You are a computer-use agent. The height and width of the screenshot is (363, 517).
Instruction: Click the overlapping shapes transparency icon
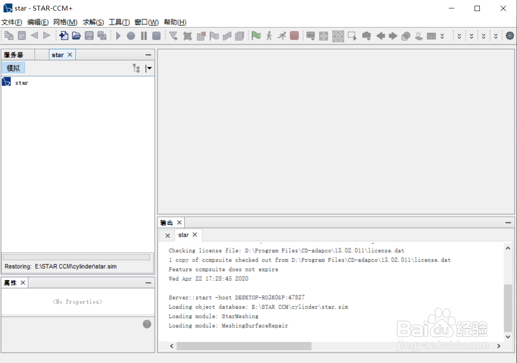click(406, 36)
